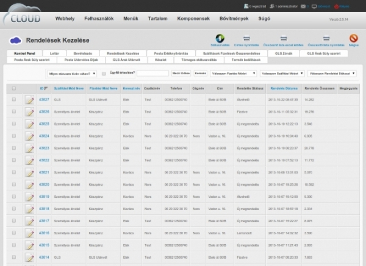Screen dimensions: 366x266
Task: Open the Webhely menu
Action: [65, 19]
